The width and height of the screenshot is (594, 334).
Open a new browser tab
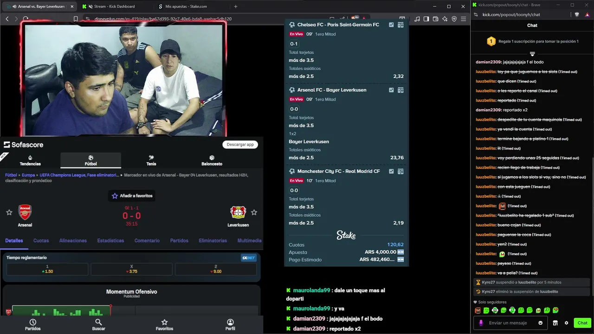pyautogui.click(x=236, y=6)
